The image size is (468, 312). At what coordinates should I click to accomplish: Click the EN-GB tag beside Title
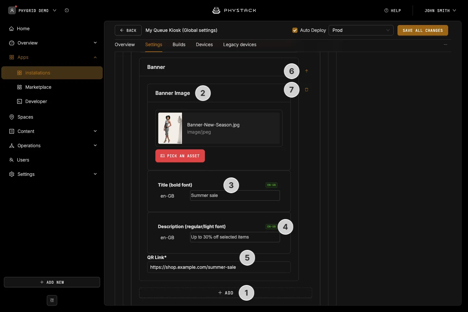click(271, 185)
